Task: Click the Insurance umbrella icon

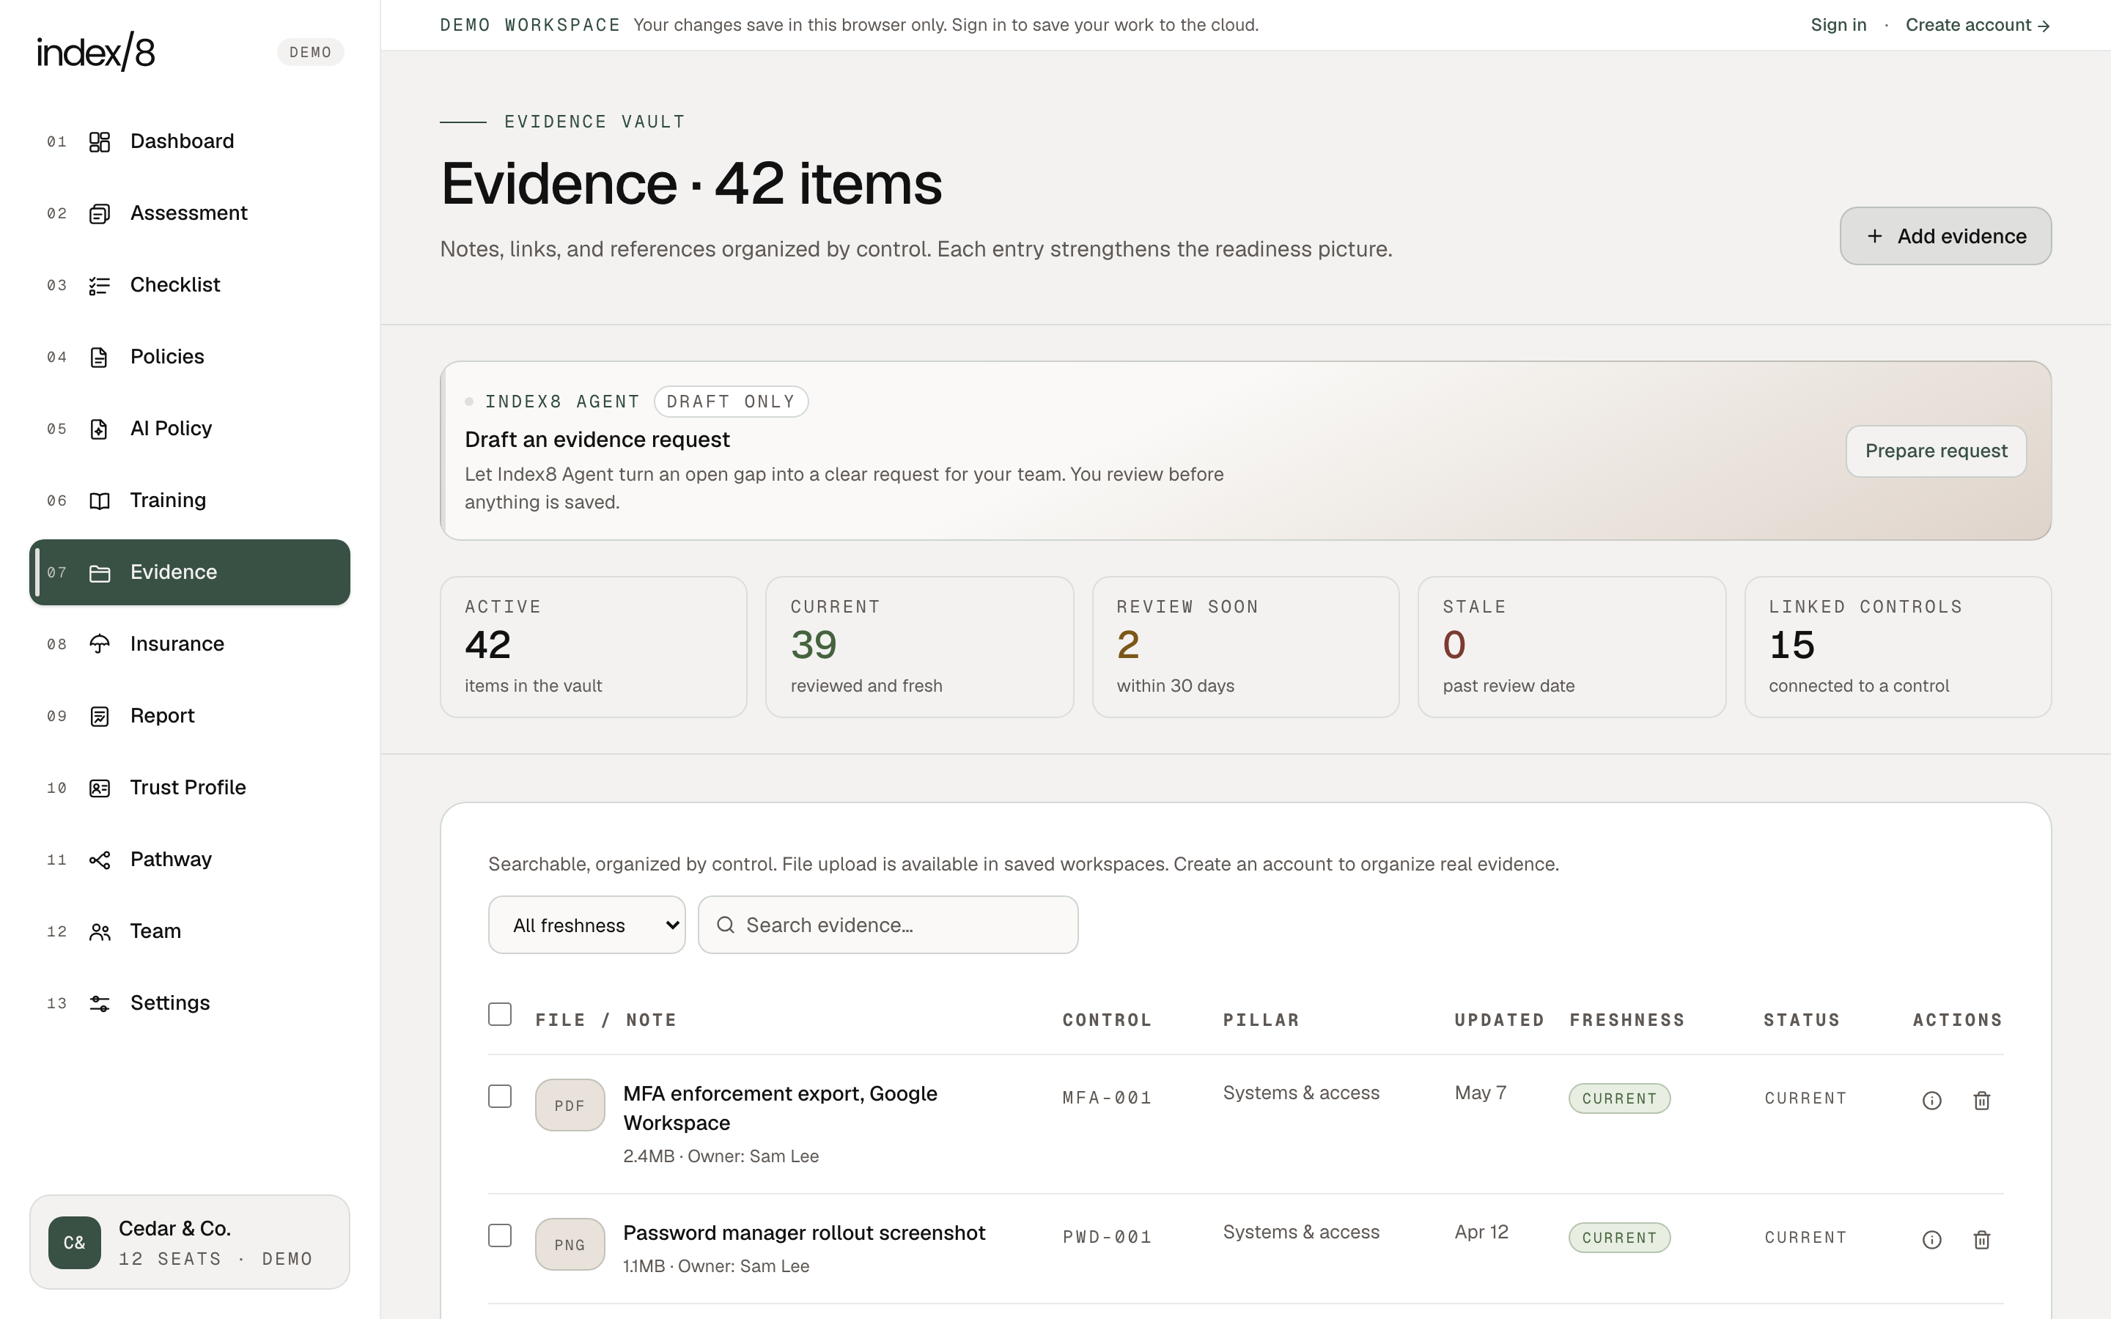Action: pos(100,644)
